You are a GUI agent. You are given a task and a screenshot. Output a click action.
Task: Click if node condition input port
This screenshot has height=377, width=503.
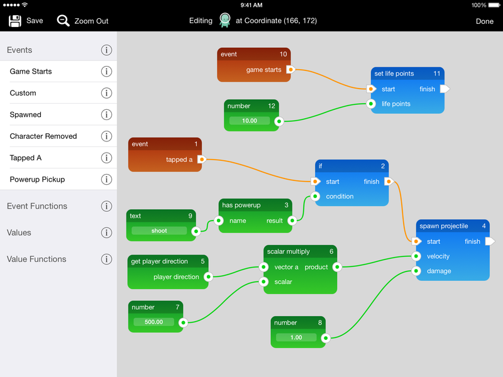(315, 196)
